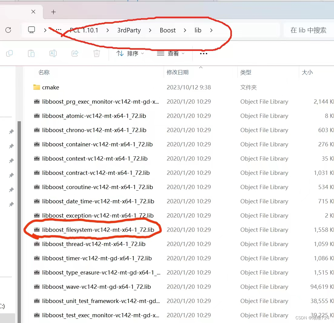The height and width of the screenshot is (323, 334).
Task: Open the cmake folder
Action: 51,87
